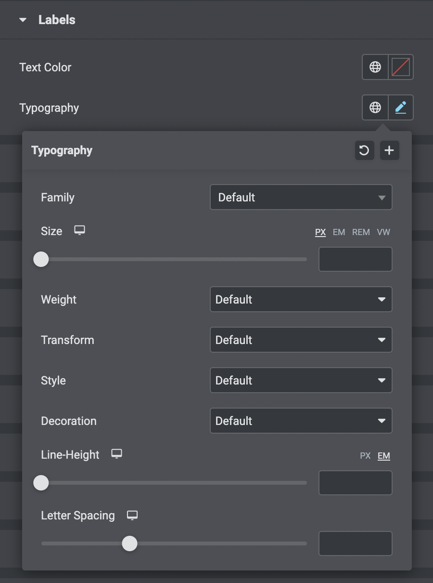Click the Text Color swatch
The width and height of the screenshot is (433, 583).
400,67
